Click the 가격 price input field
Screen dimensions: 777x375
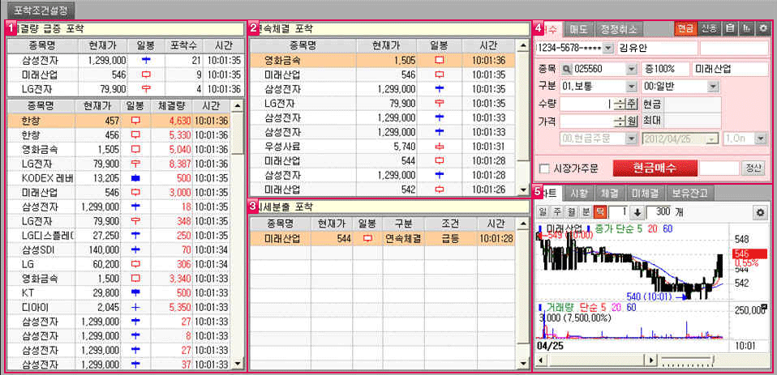point(586,121)
